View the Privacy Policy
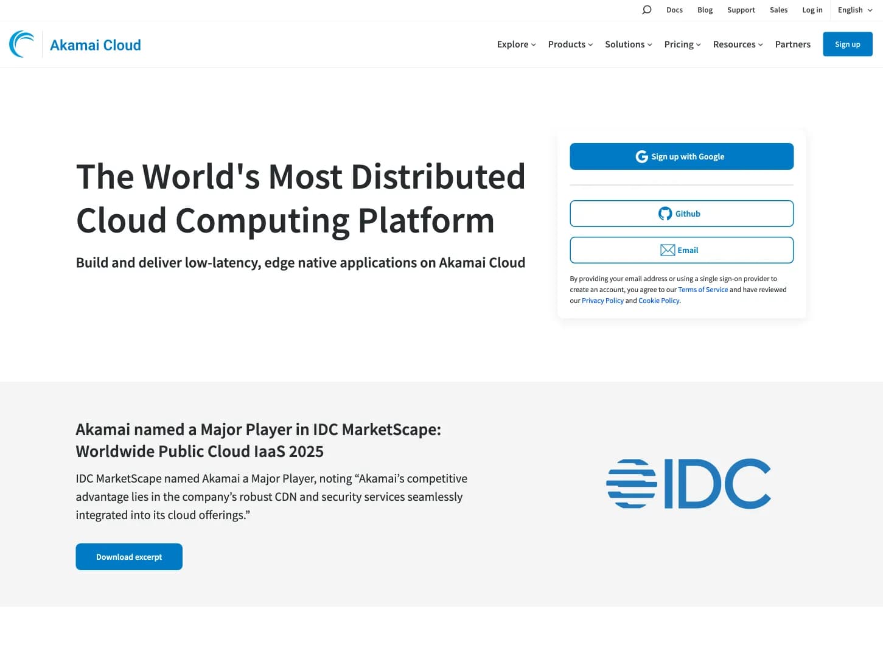This screenshot has width=883, height=645. coord(602,300)
